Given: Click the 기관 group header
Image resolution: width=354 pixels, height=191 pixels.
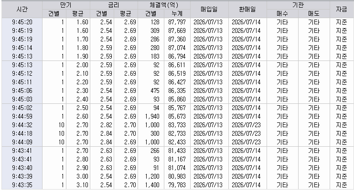Looking at the screenshot, I should pyautogui.click(x=298, y=5).
